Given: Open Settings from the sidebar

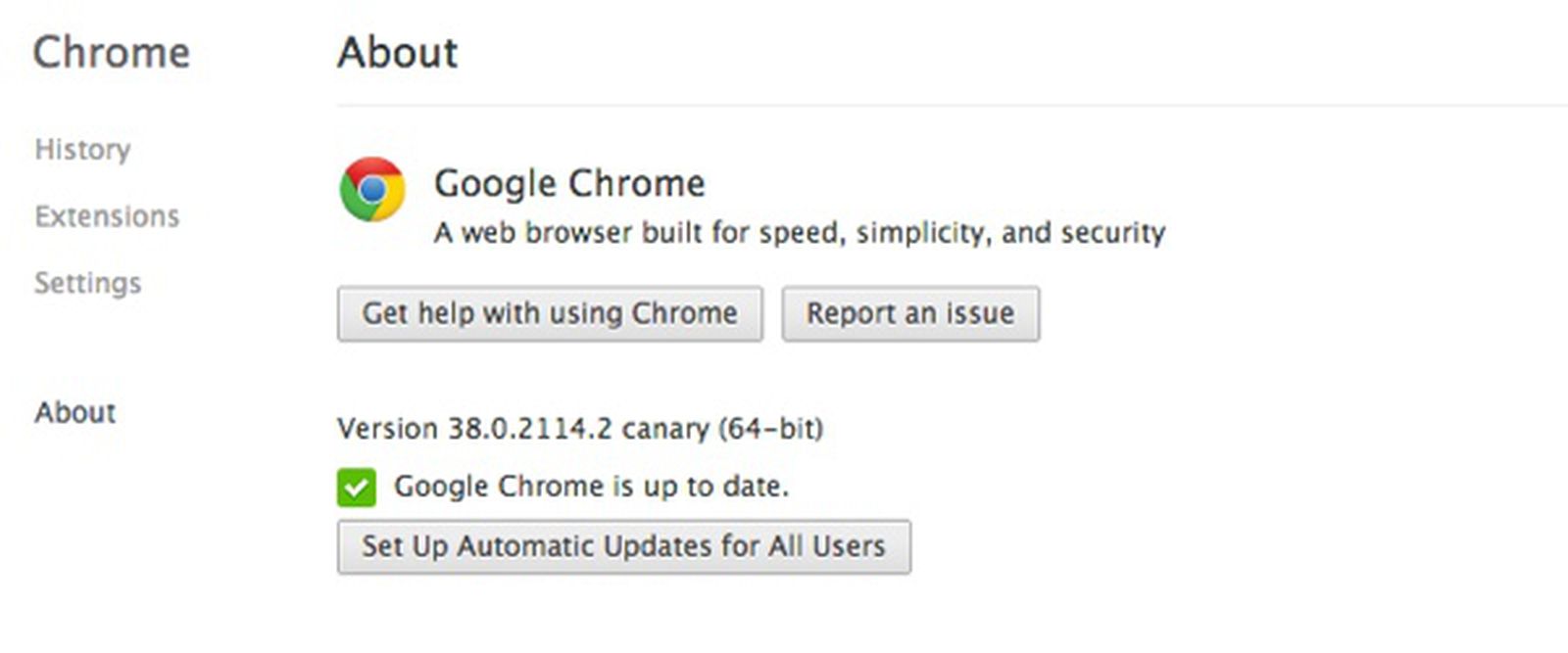Looking at the screenshot, I should click(x=87, y=283).
